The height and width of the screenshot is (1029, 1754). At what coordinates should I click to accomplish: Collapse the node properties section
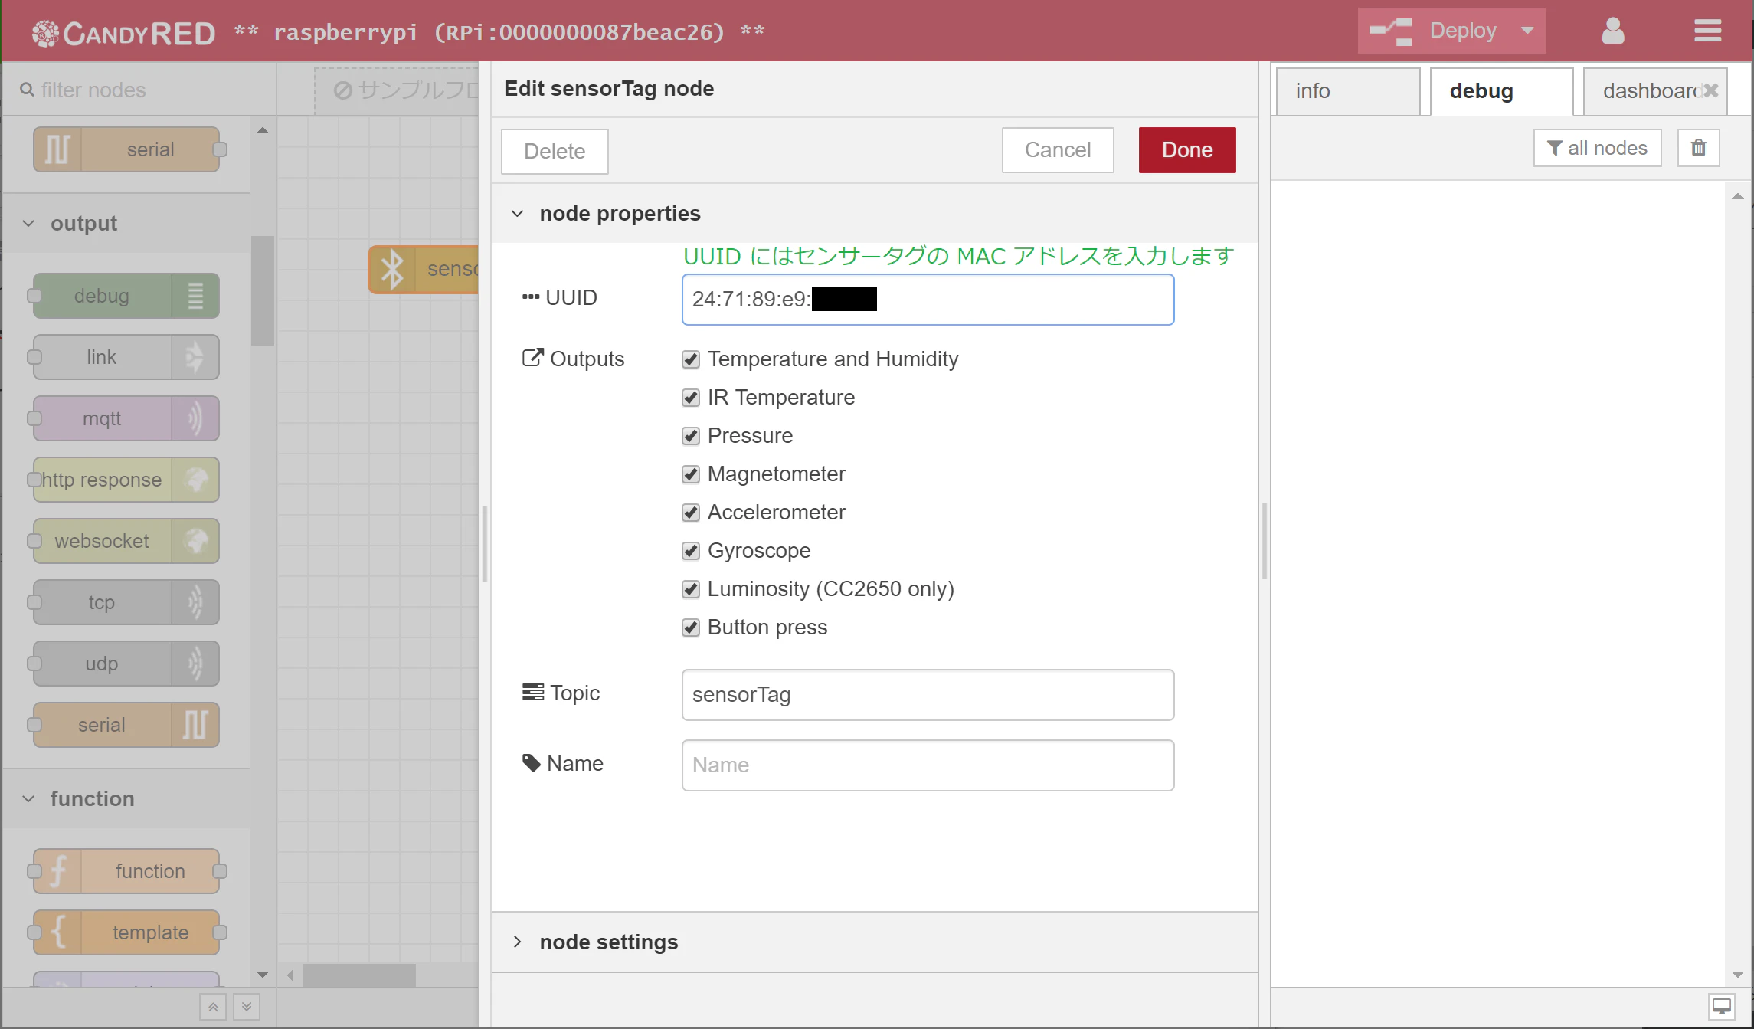point(874,213)
